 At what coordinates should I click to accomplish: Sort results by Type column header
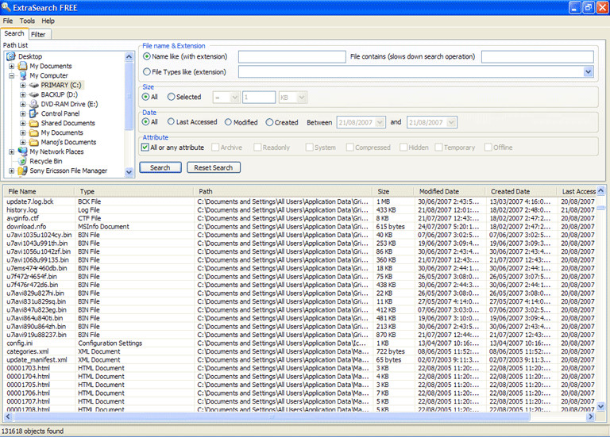tap(134, 191)
